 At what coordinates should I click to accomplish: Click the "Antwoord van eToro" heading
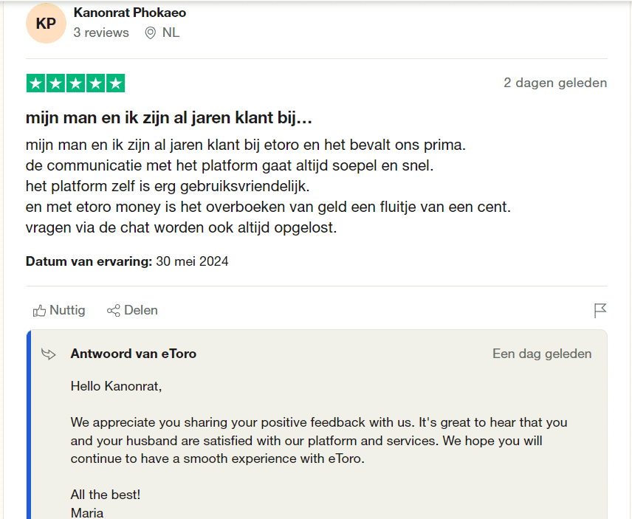point(134,354)
